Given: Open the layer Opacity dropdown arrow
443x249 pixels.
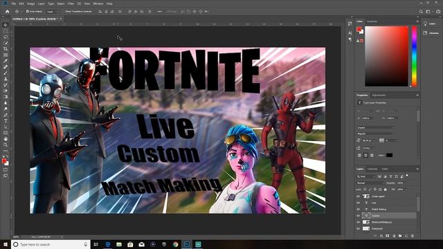Looking at the screenshot, I should 406,183.
